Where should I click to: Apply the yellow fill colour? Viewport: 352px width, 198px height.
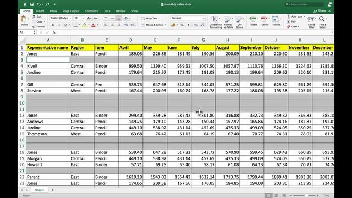coord(84,25)
